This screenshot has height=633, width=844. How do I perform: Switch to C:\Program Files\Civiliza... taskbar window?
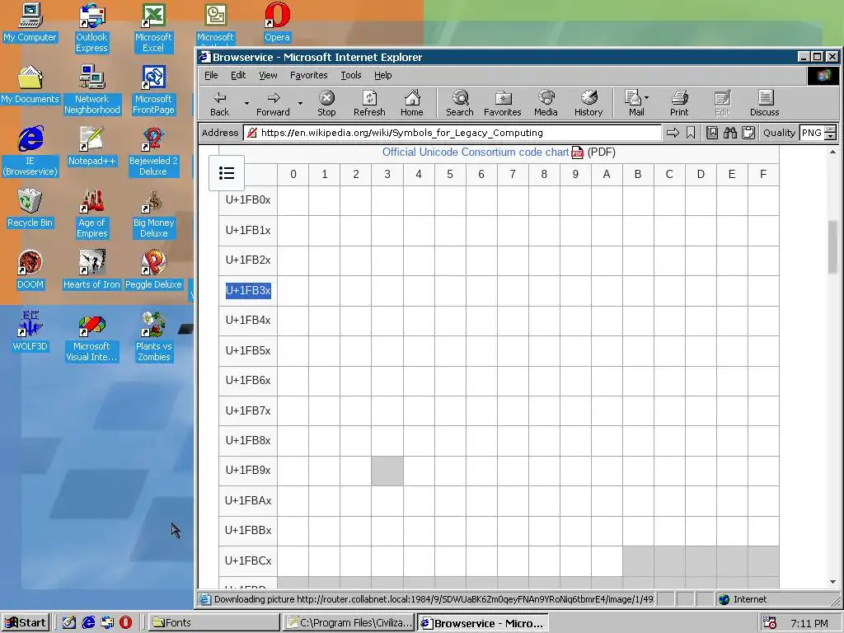click(x=349, y=623)
